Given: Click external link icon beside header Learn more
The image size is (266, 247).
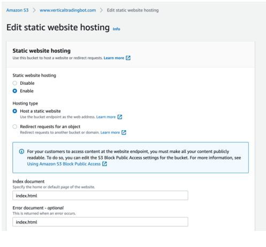Looking at the screenshot, I should [x=128, y=58].
